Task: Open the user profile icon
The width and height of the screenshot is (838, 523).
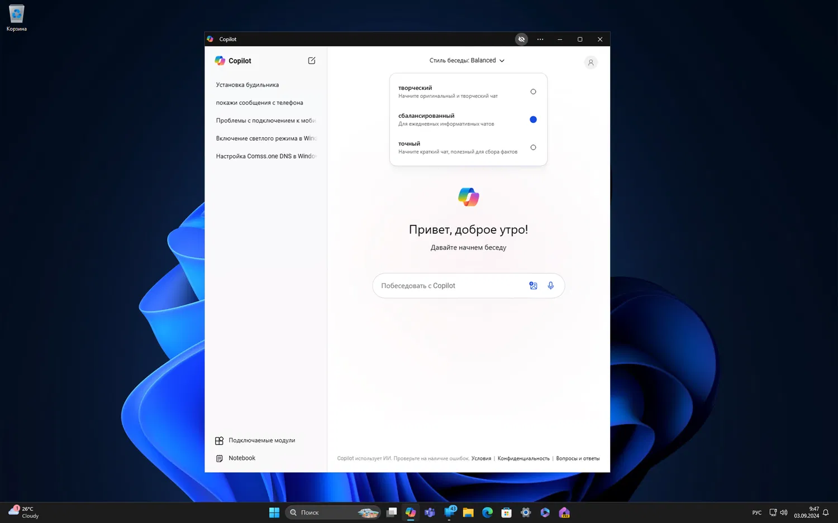Action: [591, 63]
